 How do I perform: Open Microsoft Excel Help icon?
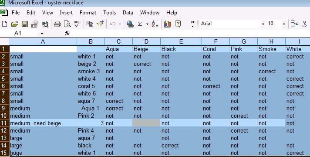[178, 24]
